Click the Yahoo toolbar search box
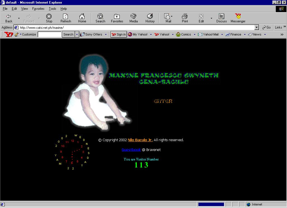 point(49,34)
